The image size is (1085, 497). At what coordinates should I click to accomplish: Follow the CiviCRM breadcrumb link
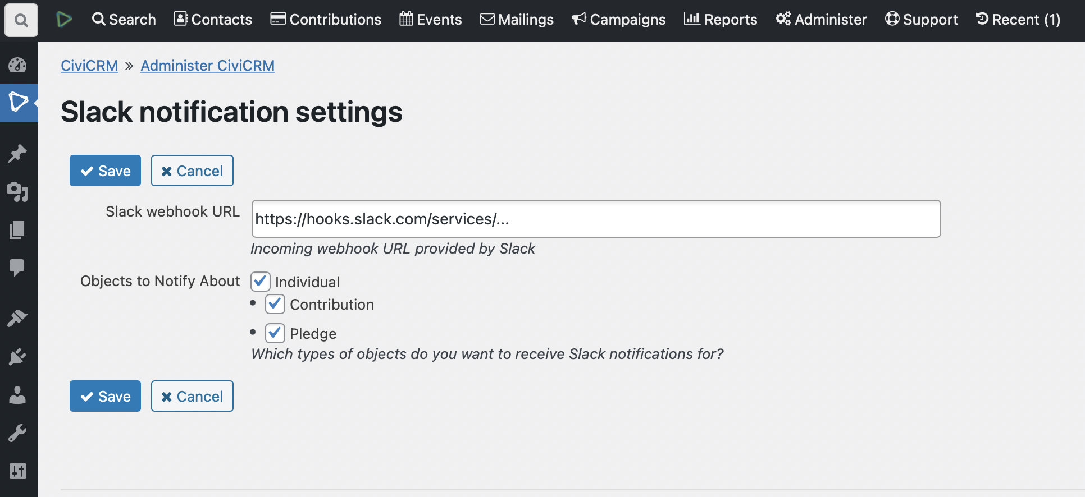(x=89, y=66)
